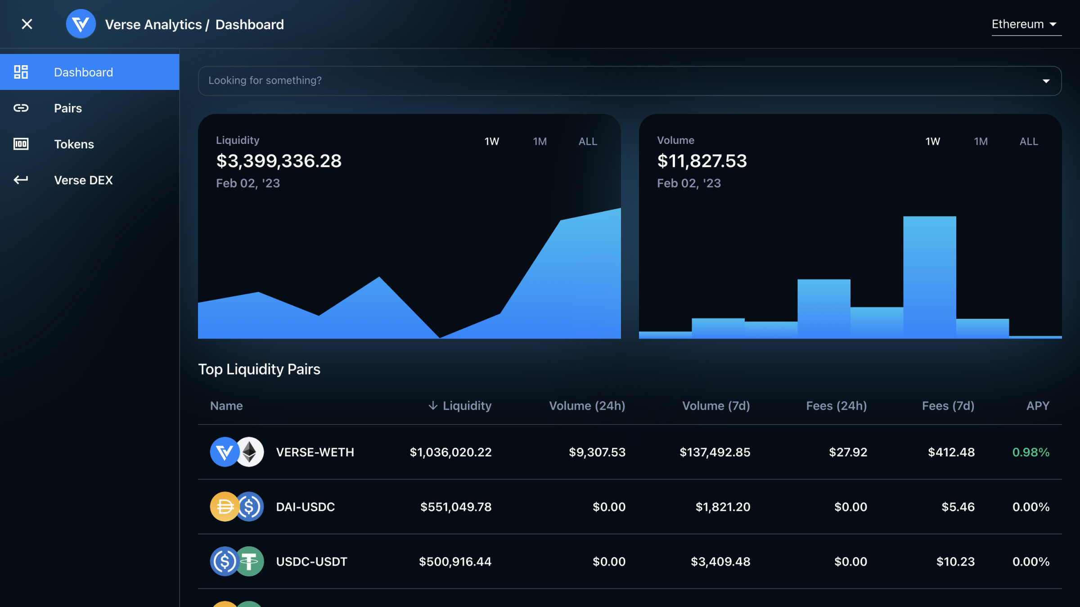Sort table by Volume (24h) header
1080x607 pixels.
pyautogui.click(x=587, y=406)
